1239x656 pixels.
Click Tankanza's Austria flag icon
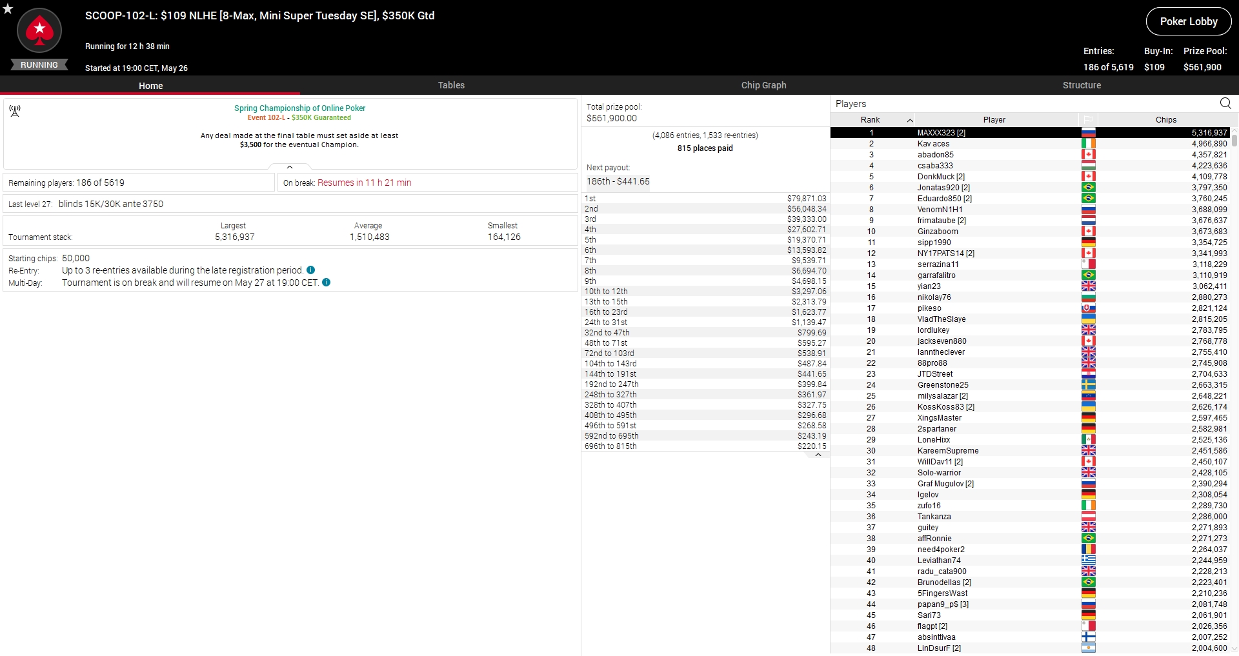pyautogui.click(x=1088, y=517)
